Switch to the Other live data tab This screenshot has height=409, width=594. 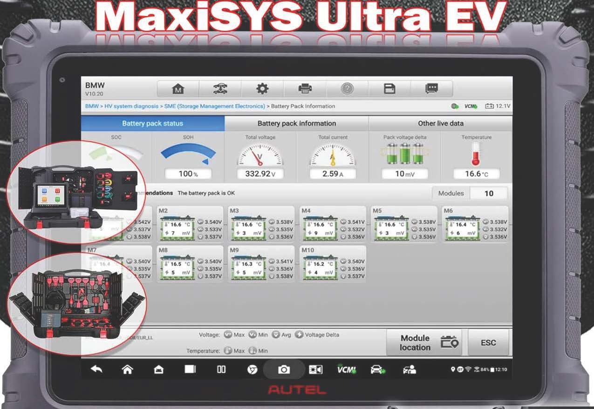[441, 123]
